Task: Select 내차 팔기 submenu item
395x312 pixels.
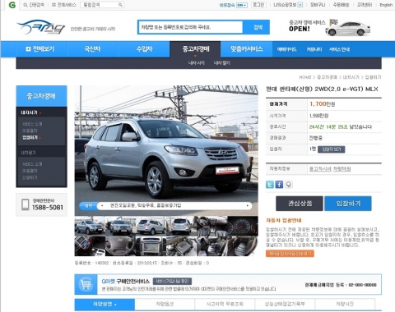Action: [221, 63]
